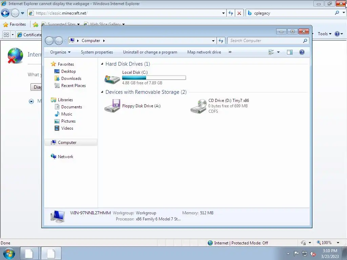Viewport: 347px width, 260px height.
Task: Select the Certificate tab in IE
Action: (29, 35)
